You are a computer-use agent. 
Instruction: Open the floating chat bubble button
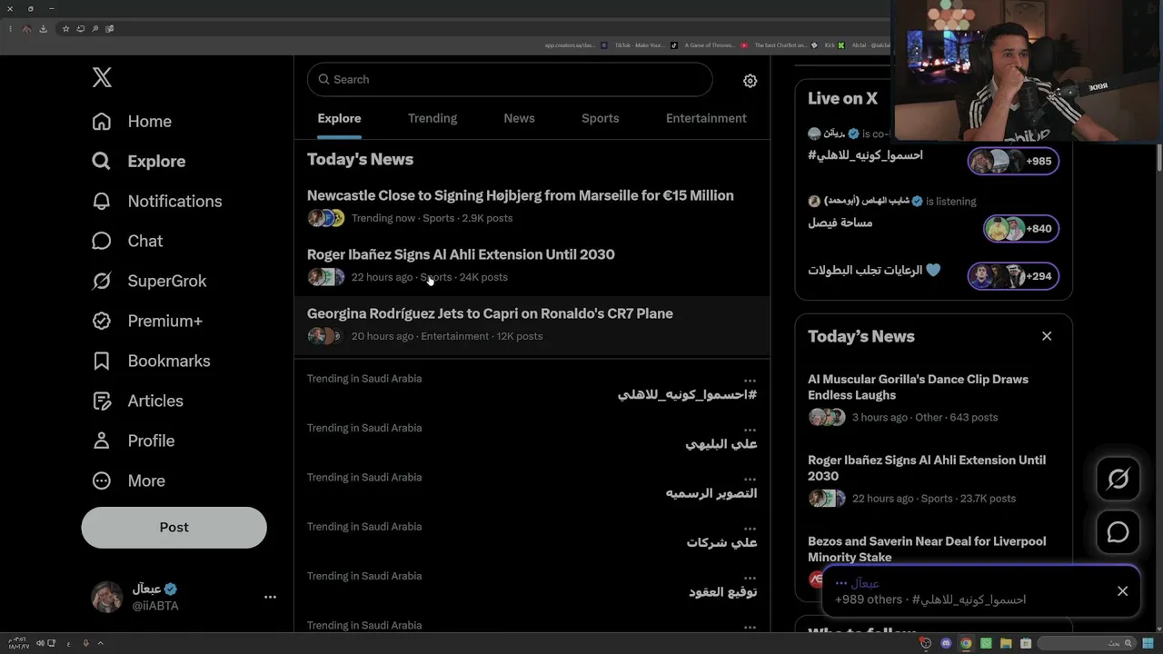1118,532
